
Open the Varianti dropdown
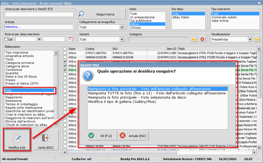pyautogui.click(x=122, y=39)
